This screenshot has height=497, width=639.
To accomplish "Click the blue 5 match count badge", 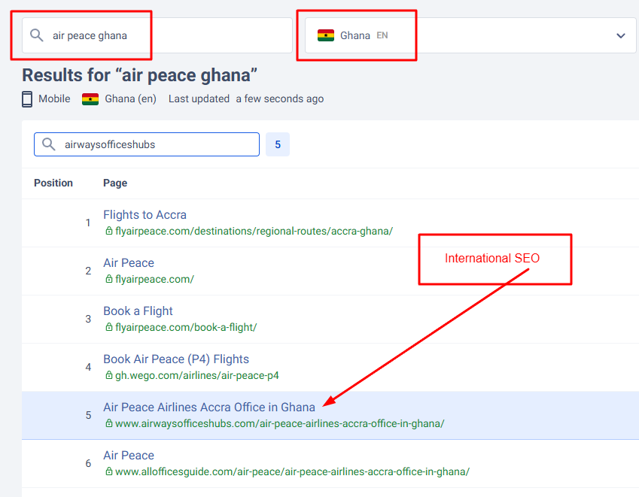I will click(x=278, y=144).
